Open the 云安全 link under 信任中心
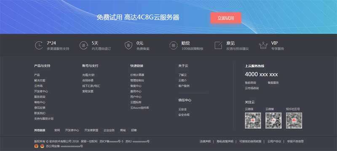Viewport: 337px width, 151px height. coord(182,109)
